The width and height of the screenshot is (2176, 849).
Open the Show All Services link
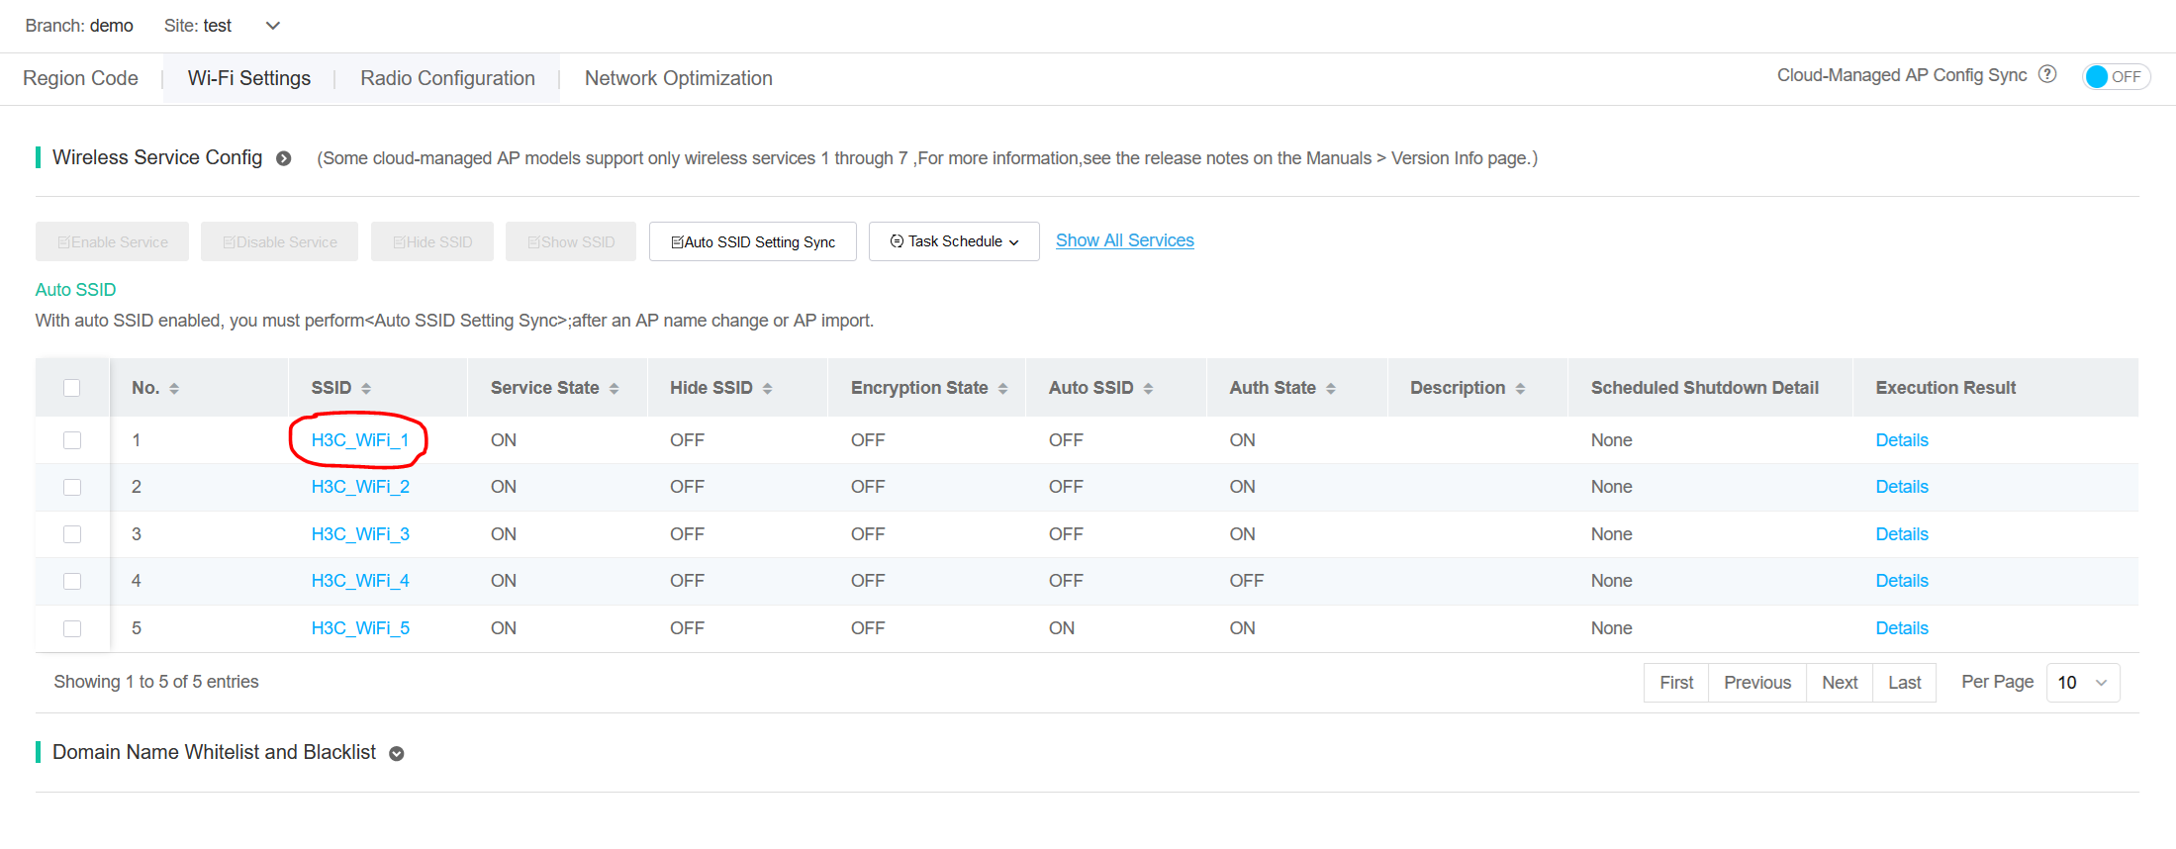(1125, 240)
